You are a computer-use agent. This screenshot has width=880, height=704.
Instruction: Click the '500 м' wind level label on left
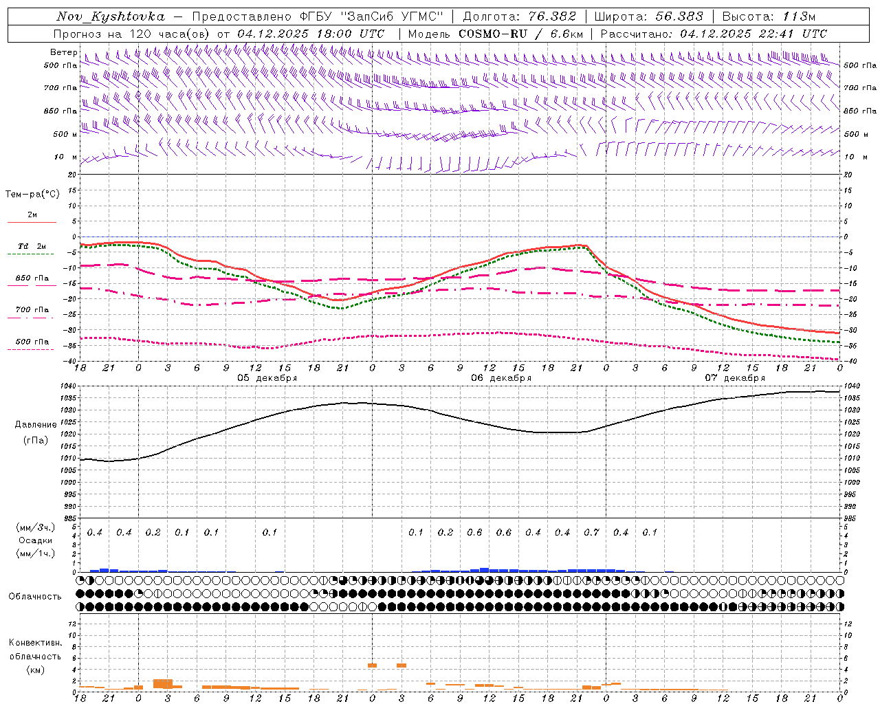[65, 134]
